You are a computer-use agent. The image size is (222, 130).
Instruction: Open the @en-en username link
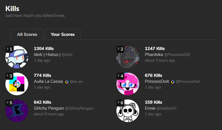tap(76, 81)
